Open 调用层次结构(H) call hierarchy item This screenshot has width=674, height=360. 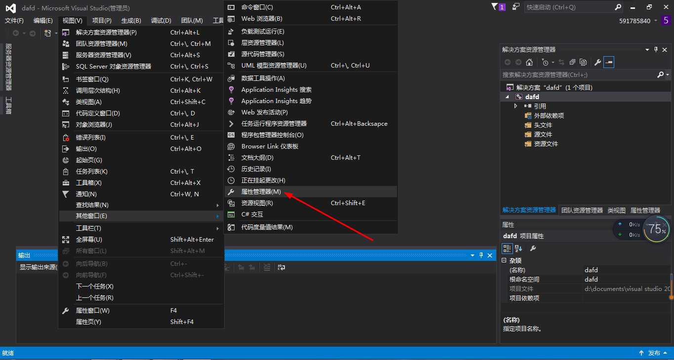pyautogui.click(x=141, y=90)
